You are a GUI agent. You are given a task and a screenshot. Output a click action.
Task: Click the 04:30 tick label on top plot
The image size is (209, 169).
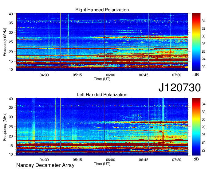[44, 75]
